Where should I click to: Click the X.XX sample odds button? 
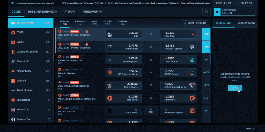pos(235,88)
